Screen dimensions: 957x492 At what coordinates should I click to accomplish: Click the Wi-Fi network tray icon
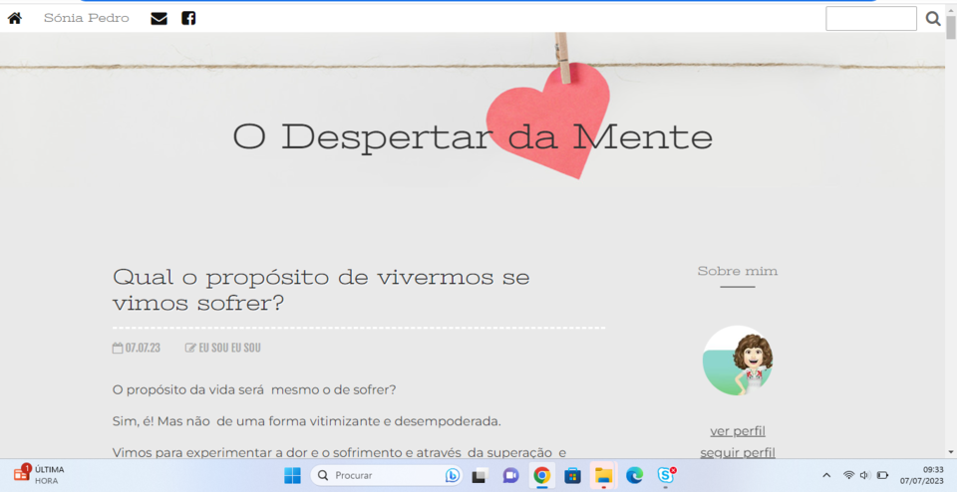click(848, 475)
